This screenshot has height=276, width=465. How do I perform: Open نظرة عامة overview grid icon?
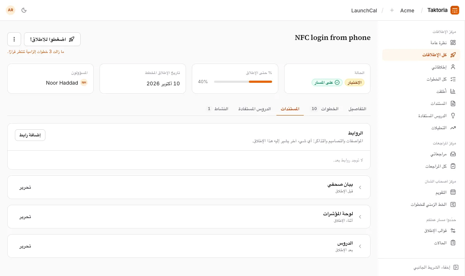pos(453,42)
